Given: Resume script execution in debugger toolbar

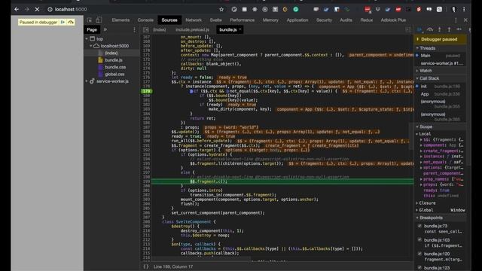Looking at the screenshot, I should click(x=419, y=29).
